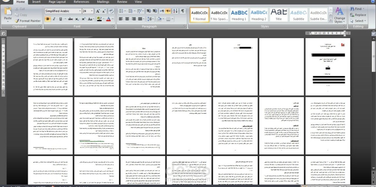
Task: Apply the No Spacing style
Action: [x=219, y=15]
